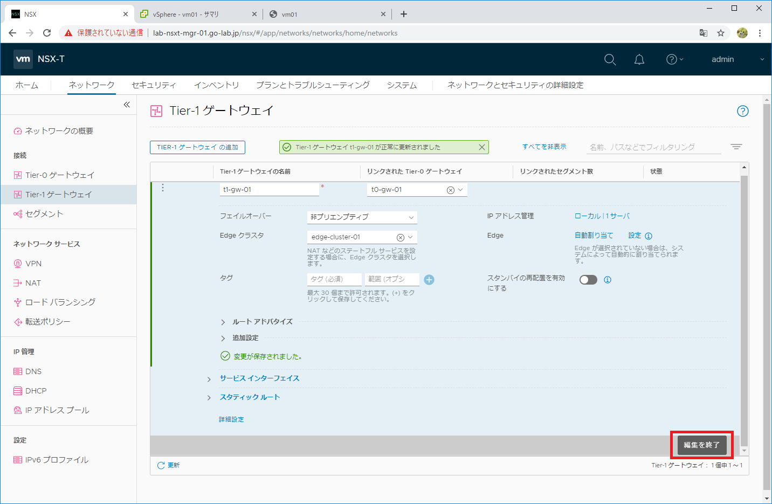Viewport: 772px width, 504px height.
Task: Click the refresh 更新 icon at bottom
Action: 161,465
